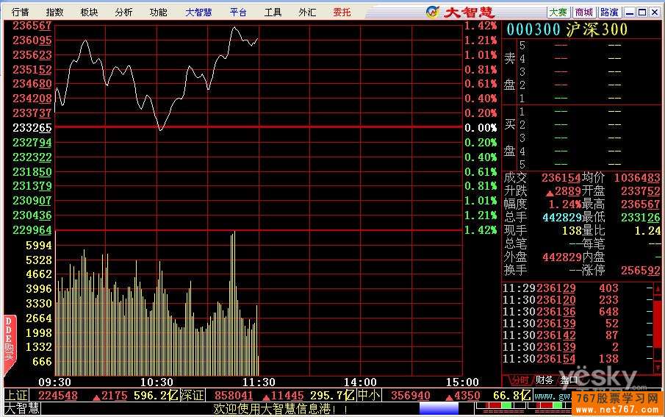Click the 路演 button
665x417 pixels.
(x=609, y=13)
